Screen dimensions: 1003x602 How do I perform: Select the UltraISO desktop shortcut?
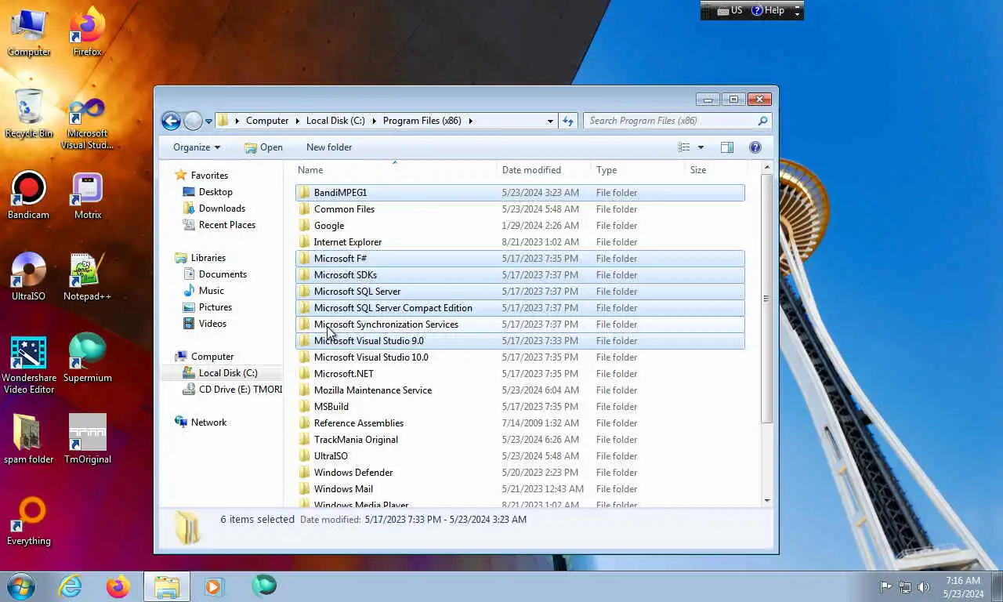pos(29,277)
